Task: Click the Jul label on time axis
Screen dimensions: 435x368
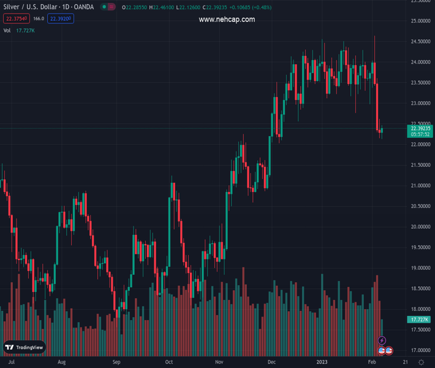Action: pyautogui.click(x=11, y=362)
